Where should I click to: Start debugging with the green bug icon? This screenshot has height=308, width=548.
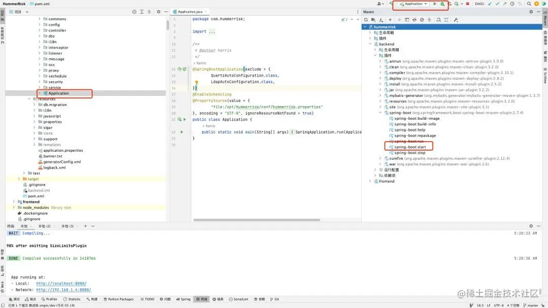[442, 4]
